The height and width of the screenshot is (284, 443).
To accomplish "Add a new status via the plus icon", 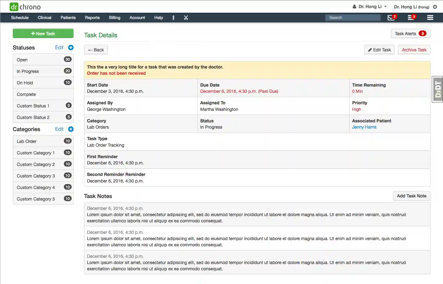I will click(71, 47).
